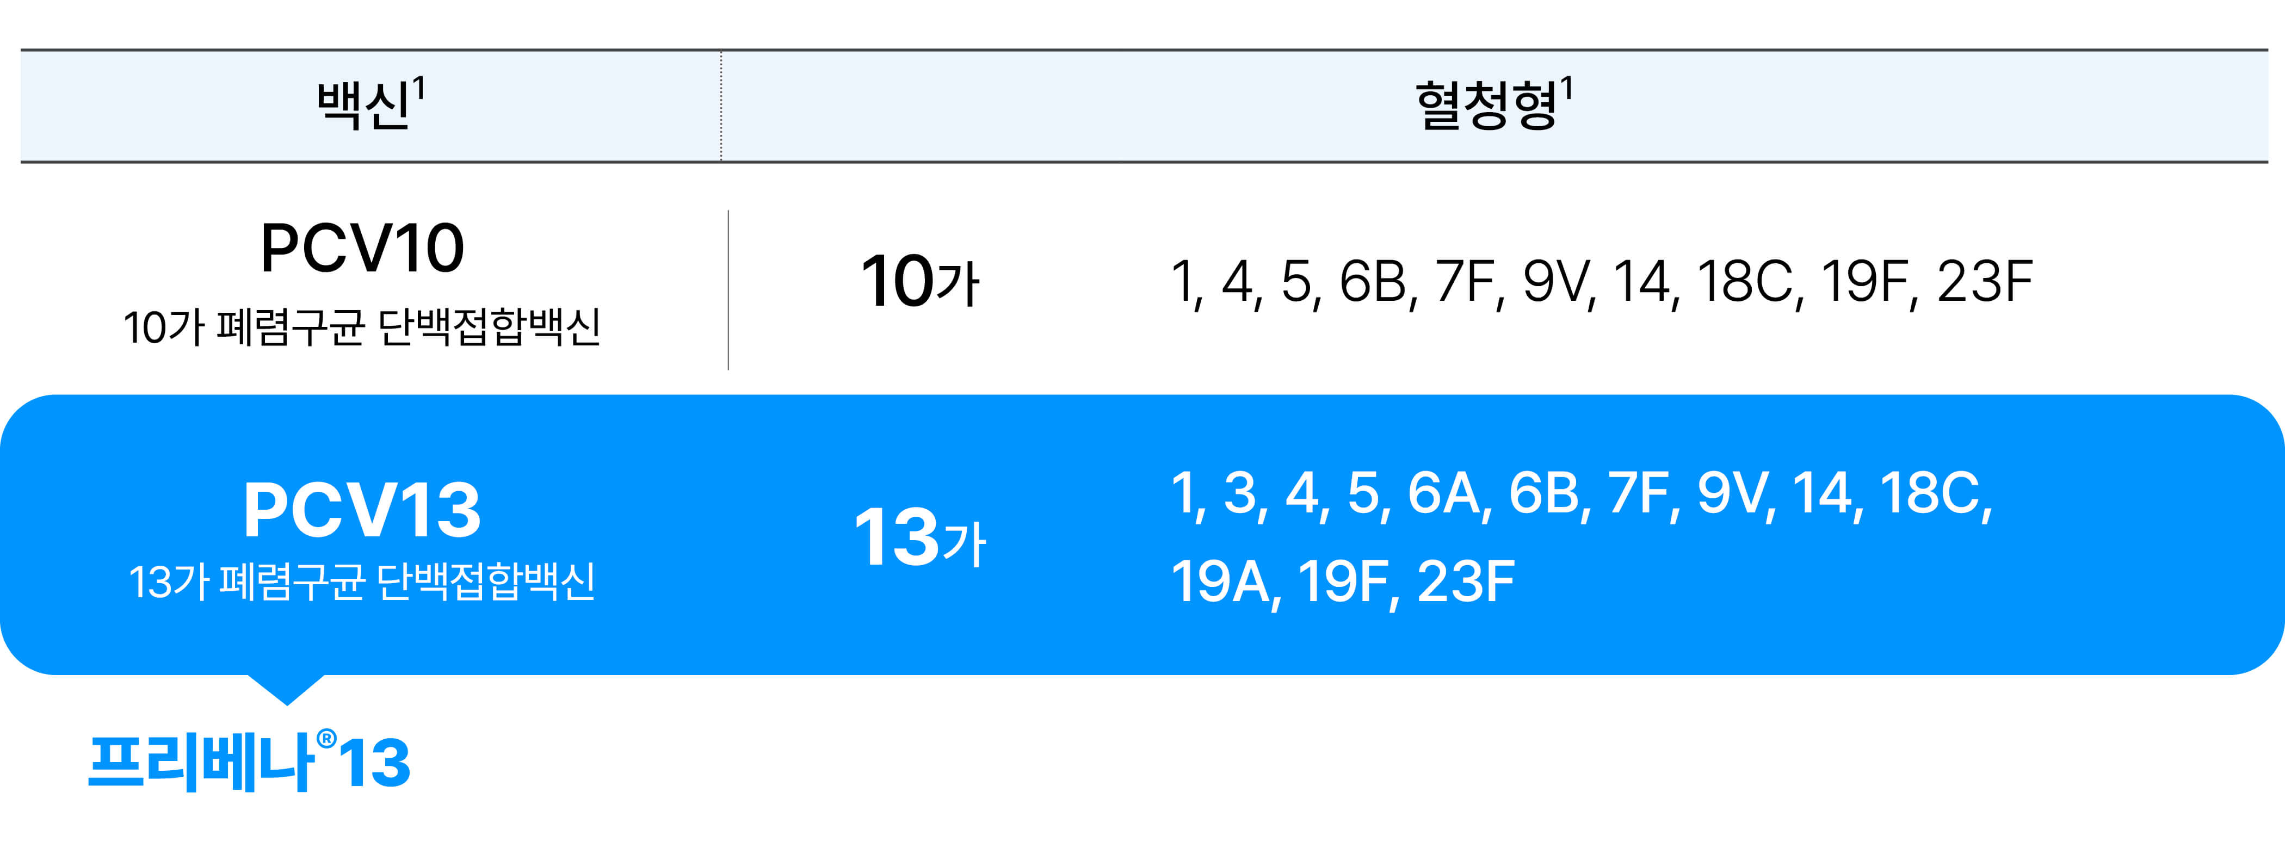The width and height of the screenshot is (2285, 860).
Task: Click the superscript 1 footnote after 백신
Action: click(x=419, y=88)
